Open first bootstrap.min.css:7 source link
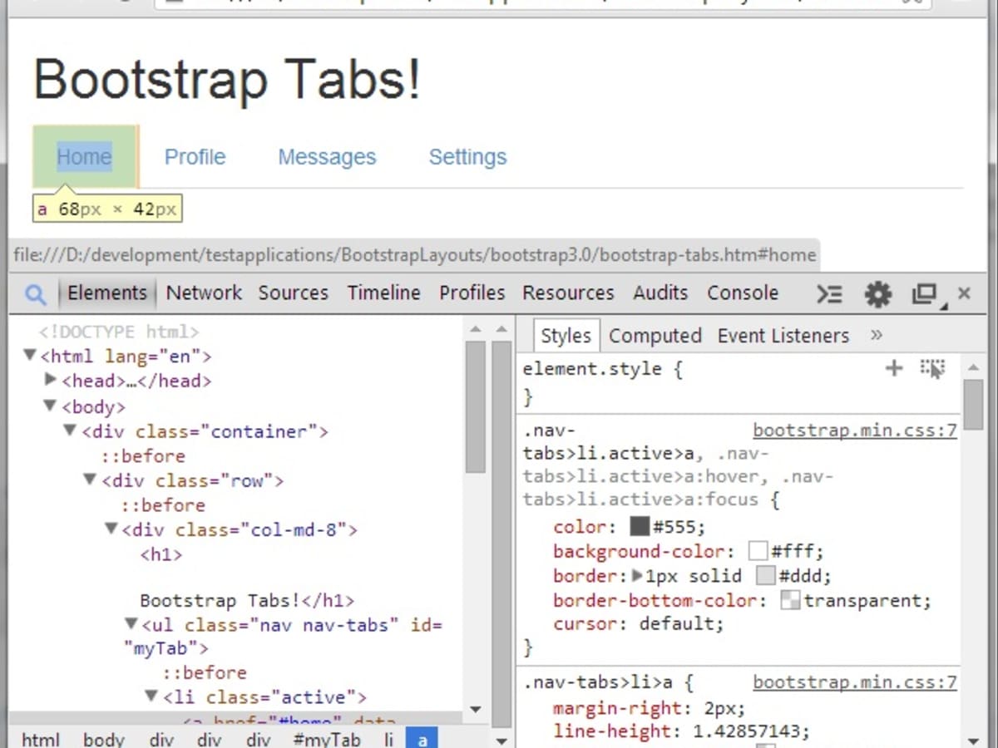Screen dimensions: 998x748 click(x=855, y=431)
